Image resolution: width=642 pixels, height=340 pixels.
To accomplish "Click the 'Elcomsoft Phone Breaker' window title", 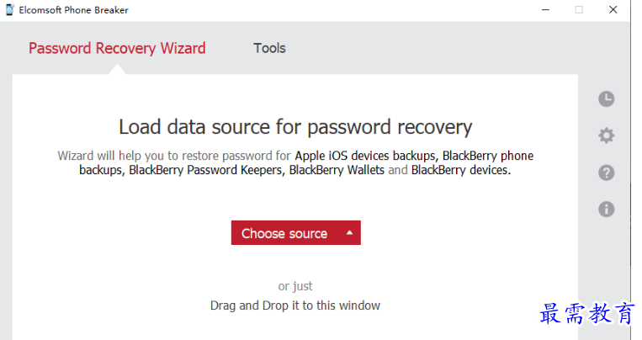I will click(74, 10).
